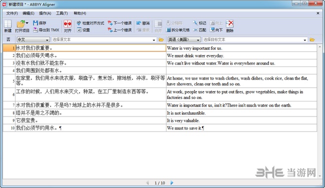Click the 向上 (Move up) button
Screen dimensions: 325x188
[216, 23]
